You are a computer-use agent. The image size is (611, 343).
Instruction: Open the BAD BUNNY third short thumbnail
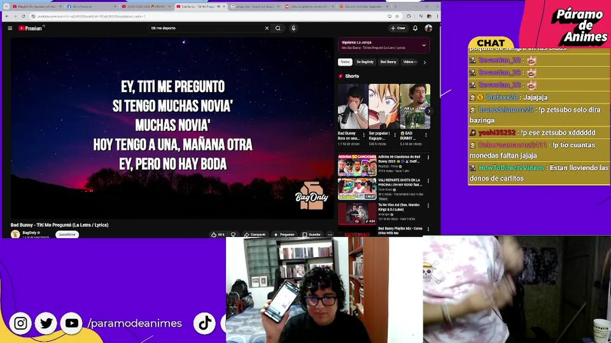tap(415, 107)
